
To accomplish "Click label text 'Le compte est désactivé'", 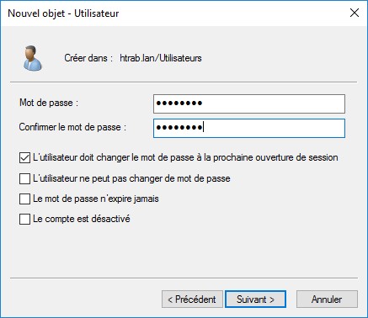I will pos(82,219).
